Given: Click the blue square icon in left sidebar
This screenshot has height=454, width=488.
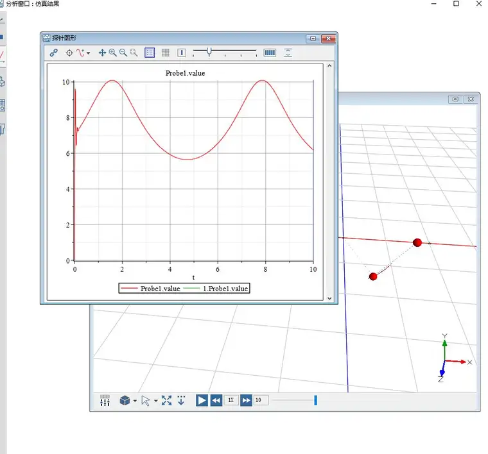Looking at the screenshot, I should coord(1,37).
